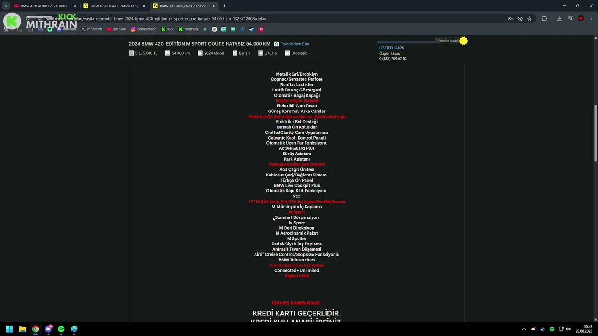
Task: Click the M Aerodinamik Paket line
Action: [x=297, y=233]
